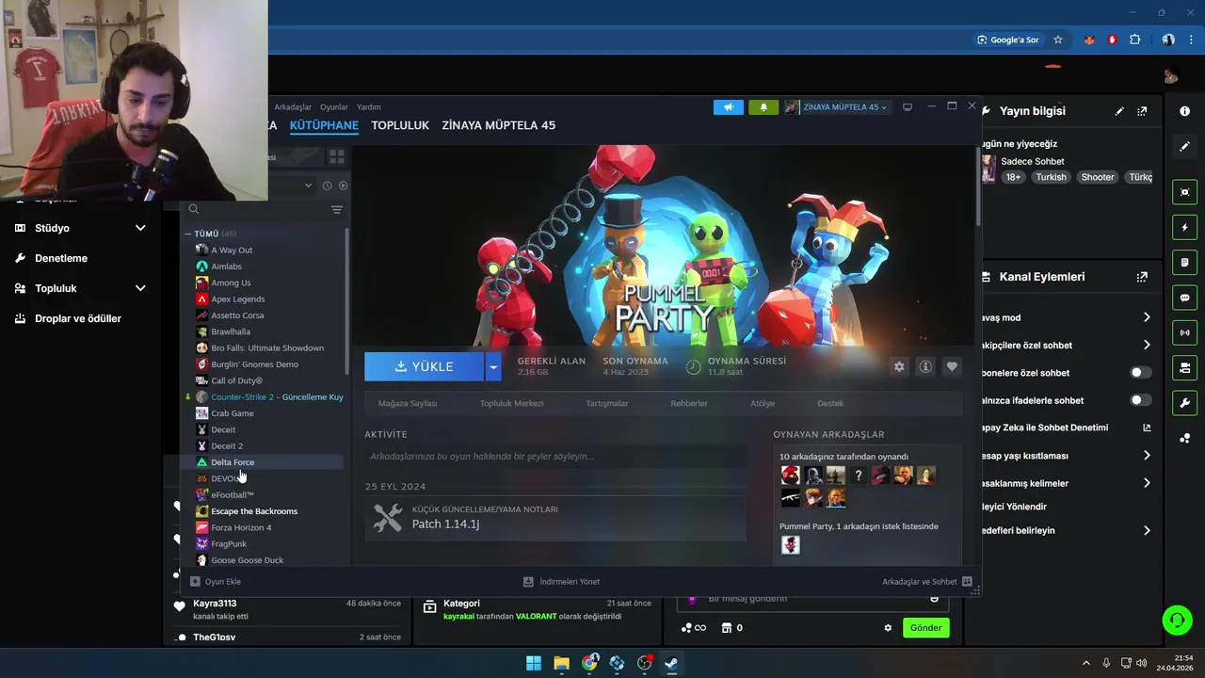1205x678 pixels.
Task: Click the Windows Start button
Action: coord(534,663)
